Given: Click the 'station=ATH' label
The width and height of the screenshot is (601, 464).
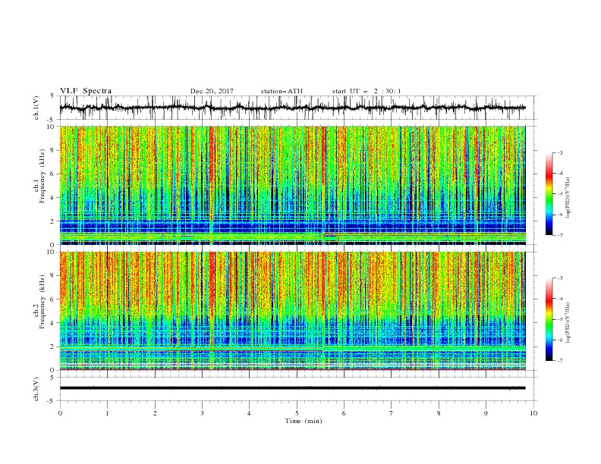Looking at the screenshot, I should tap(282, 91).
